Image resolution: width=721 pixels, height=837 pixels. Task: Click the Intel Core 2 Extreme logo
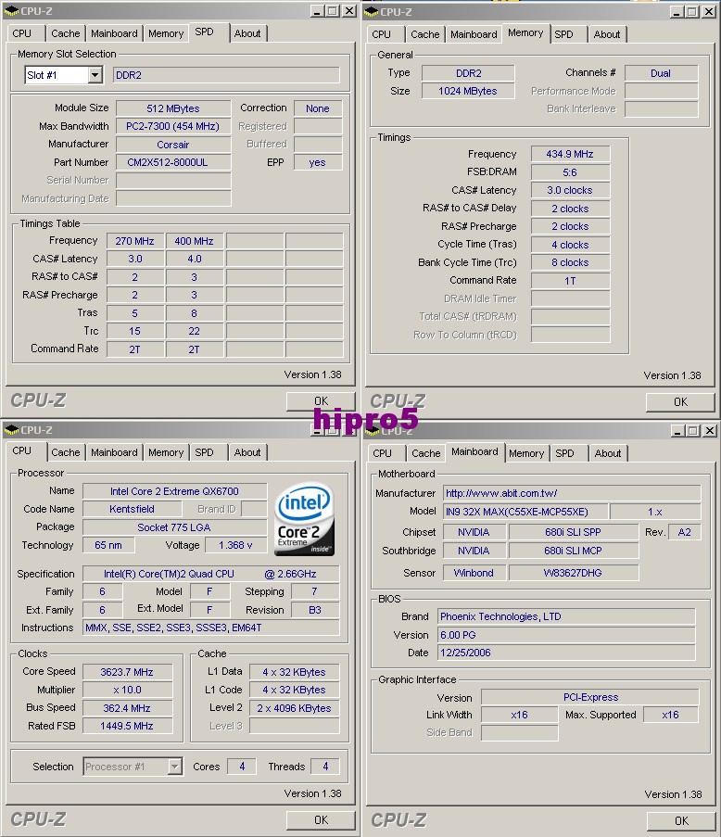pos(305,519)
